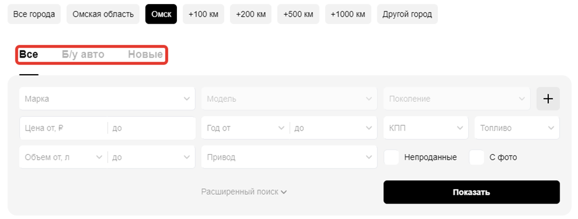Screen dimensions: 578x219
Task: Click the Показать button
Action: 471,192
